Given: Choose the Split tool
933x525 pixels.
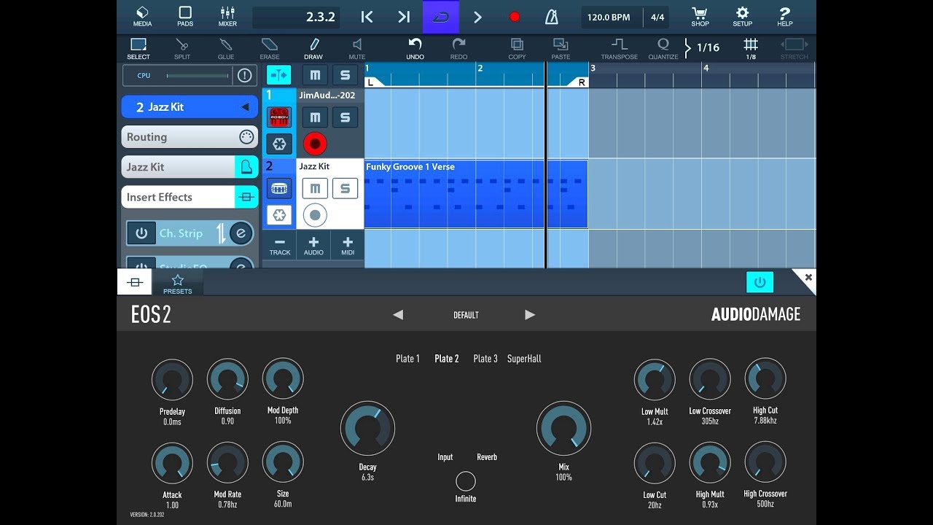Looking at the screenshot, I should tap(182, 49).
